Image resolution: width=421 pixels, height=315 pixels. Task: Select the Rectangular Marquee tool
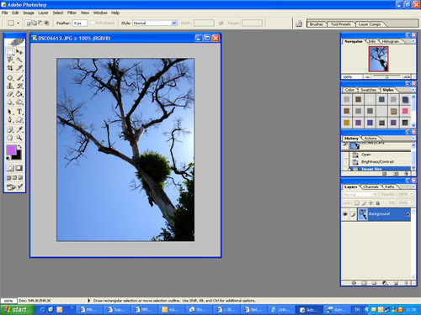click(x=10, y=52)
